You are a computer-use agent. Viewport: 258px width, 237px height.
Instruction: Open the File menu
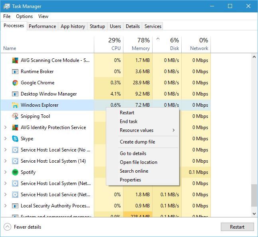click(7, 16)
